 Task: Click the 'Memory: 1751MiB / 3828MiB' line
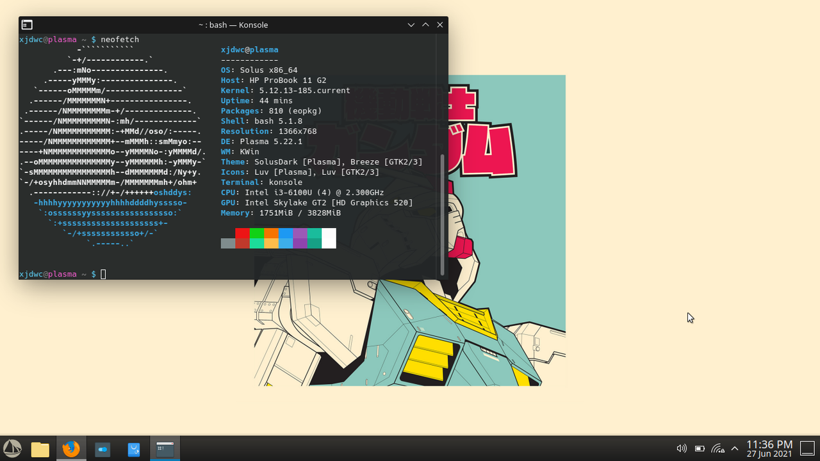[281, 213]
